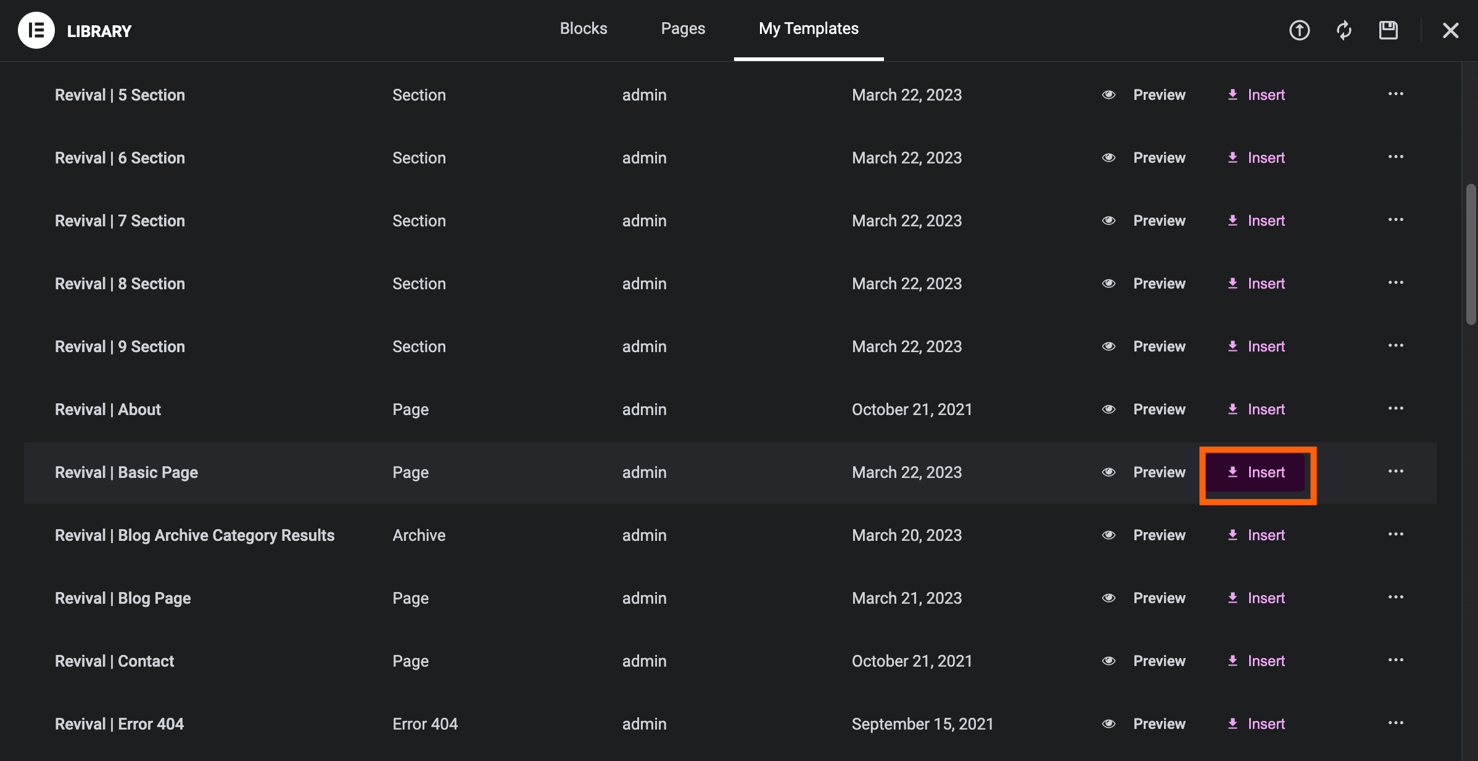Click the sync library refresh icon
This screenshot has height=761, width=1478.
point(1344,30)
